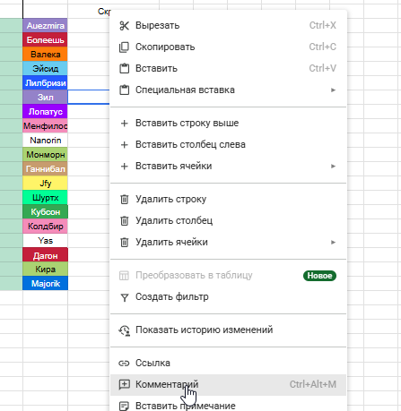The image size is (401, 411).
Task: Click the table icon beside Преобразовать в таблицу
Action: tap(124, 276)
